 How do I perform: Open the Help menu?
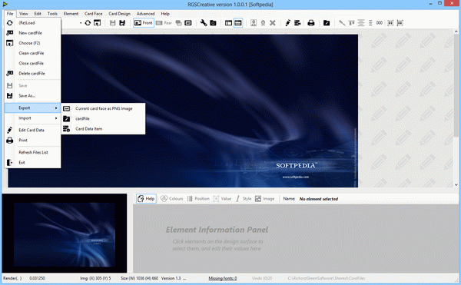pyautogui.click(x=165, y=14)
